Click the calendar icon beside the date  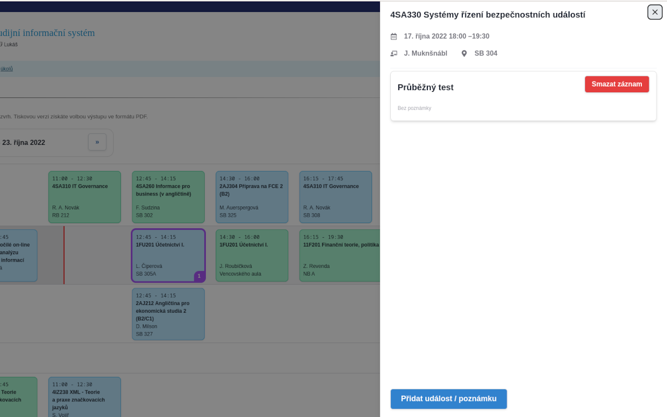pyautogui.click(x=394, y=36)
